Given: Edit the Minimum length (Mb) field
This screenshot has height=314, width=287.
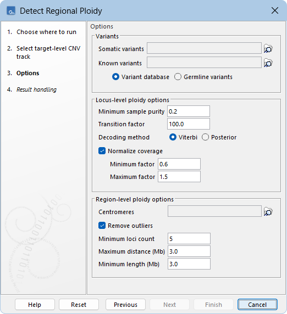Looking at the screenshot, I should coord(189,263).
